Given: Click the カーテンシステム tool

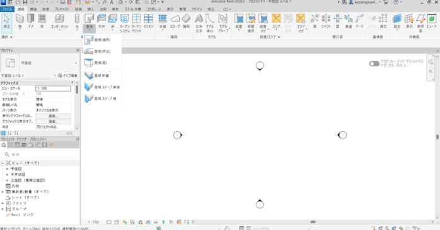Looking at the screenshot, I should point(125,23).
